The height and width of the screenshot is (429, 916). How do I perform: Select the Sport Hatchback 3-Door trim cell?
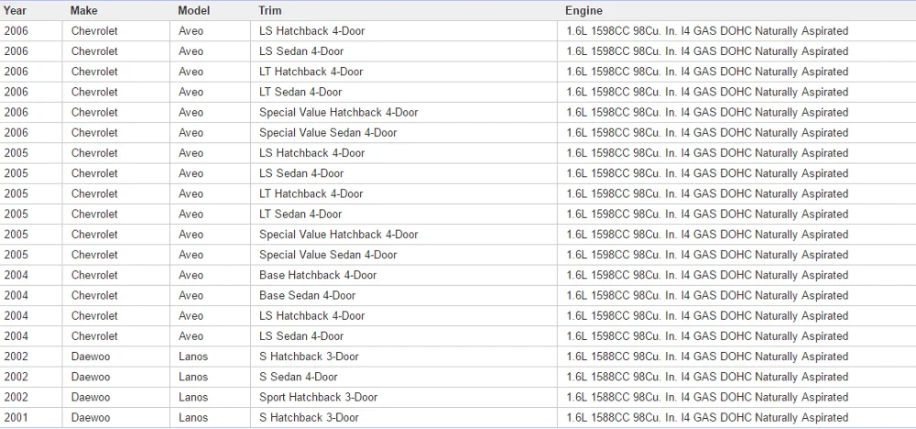(x=318, y=398)
